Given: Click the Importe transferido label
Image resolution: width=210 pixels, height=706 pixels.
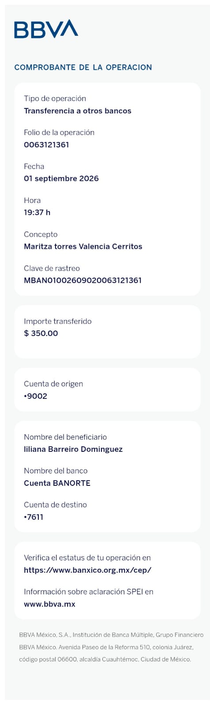Looking at the screenshot, I should click(x=58, y=321).
